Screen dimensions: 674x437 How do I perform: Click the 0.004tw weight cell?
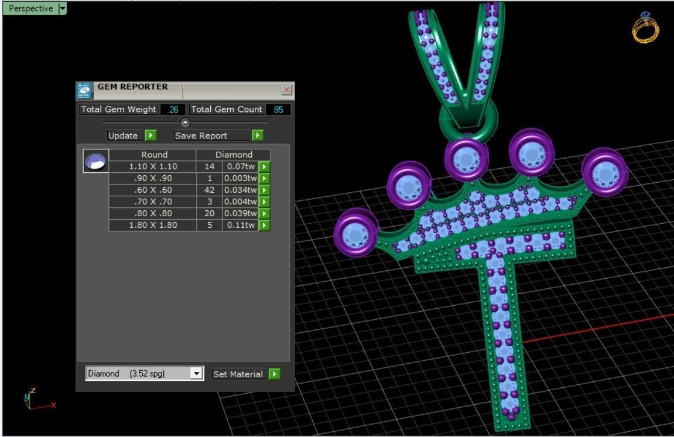241,202
